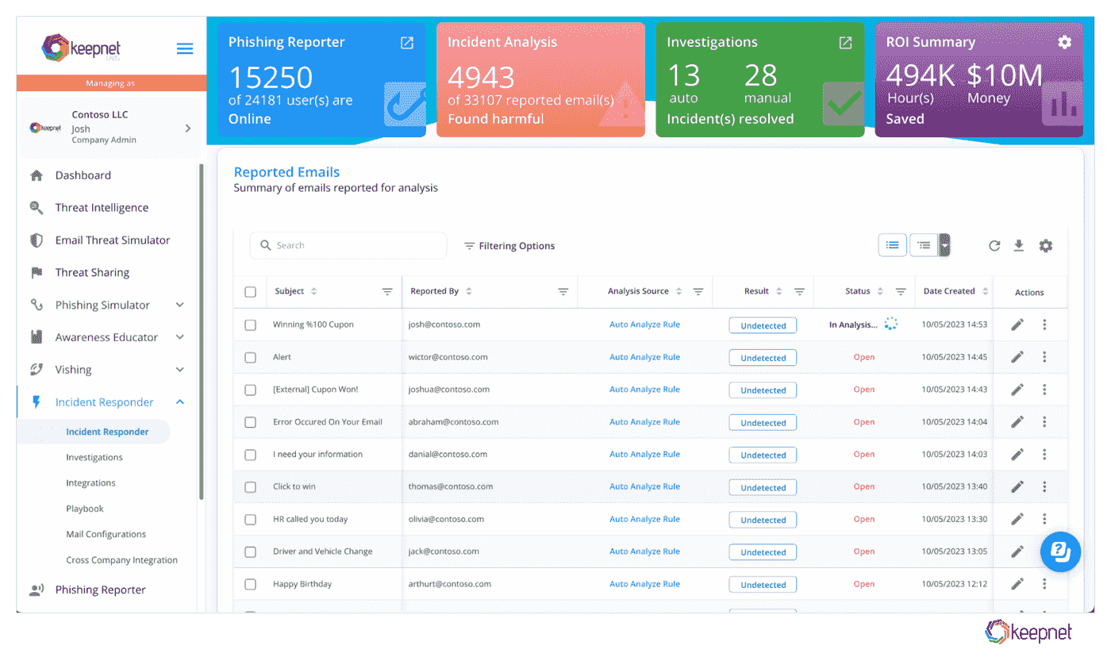Edit the 'Winning %100 Cupon' email
The height and width of the screenshot is (661, 1111).
(1017, 325)
